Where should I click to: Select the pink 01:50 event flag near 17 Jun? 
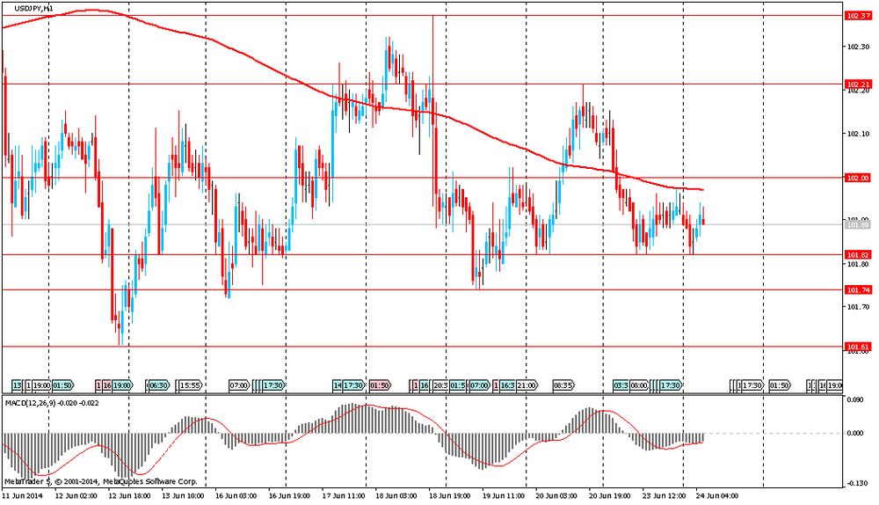(x=380, y=385)
